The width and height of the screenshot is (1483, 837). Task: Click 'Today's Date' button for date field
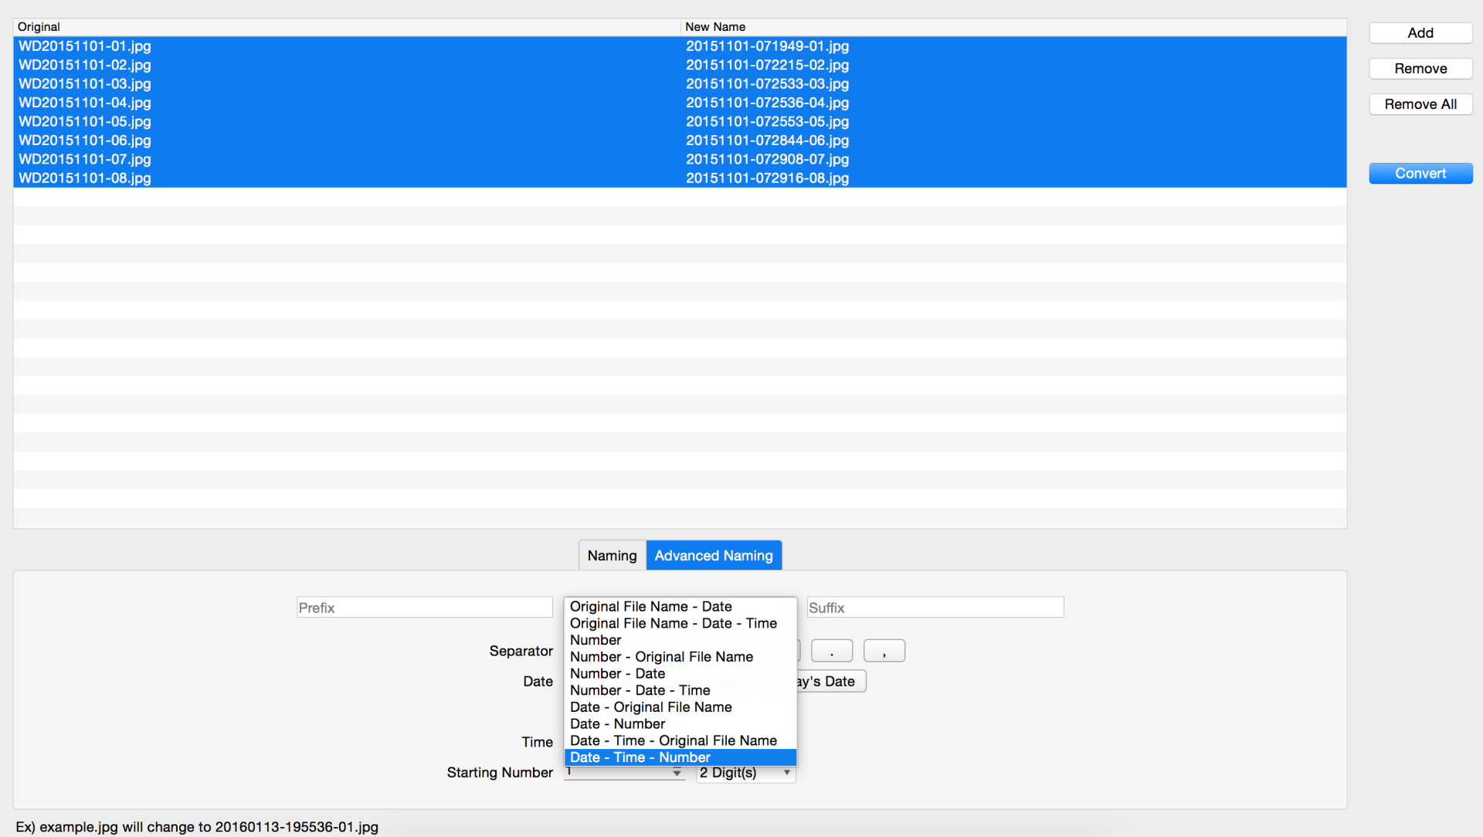point(823,680)
